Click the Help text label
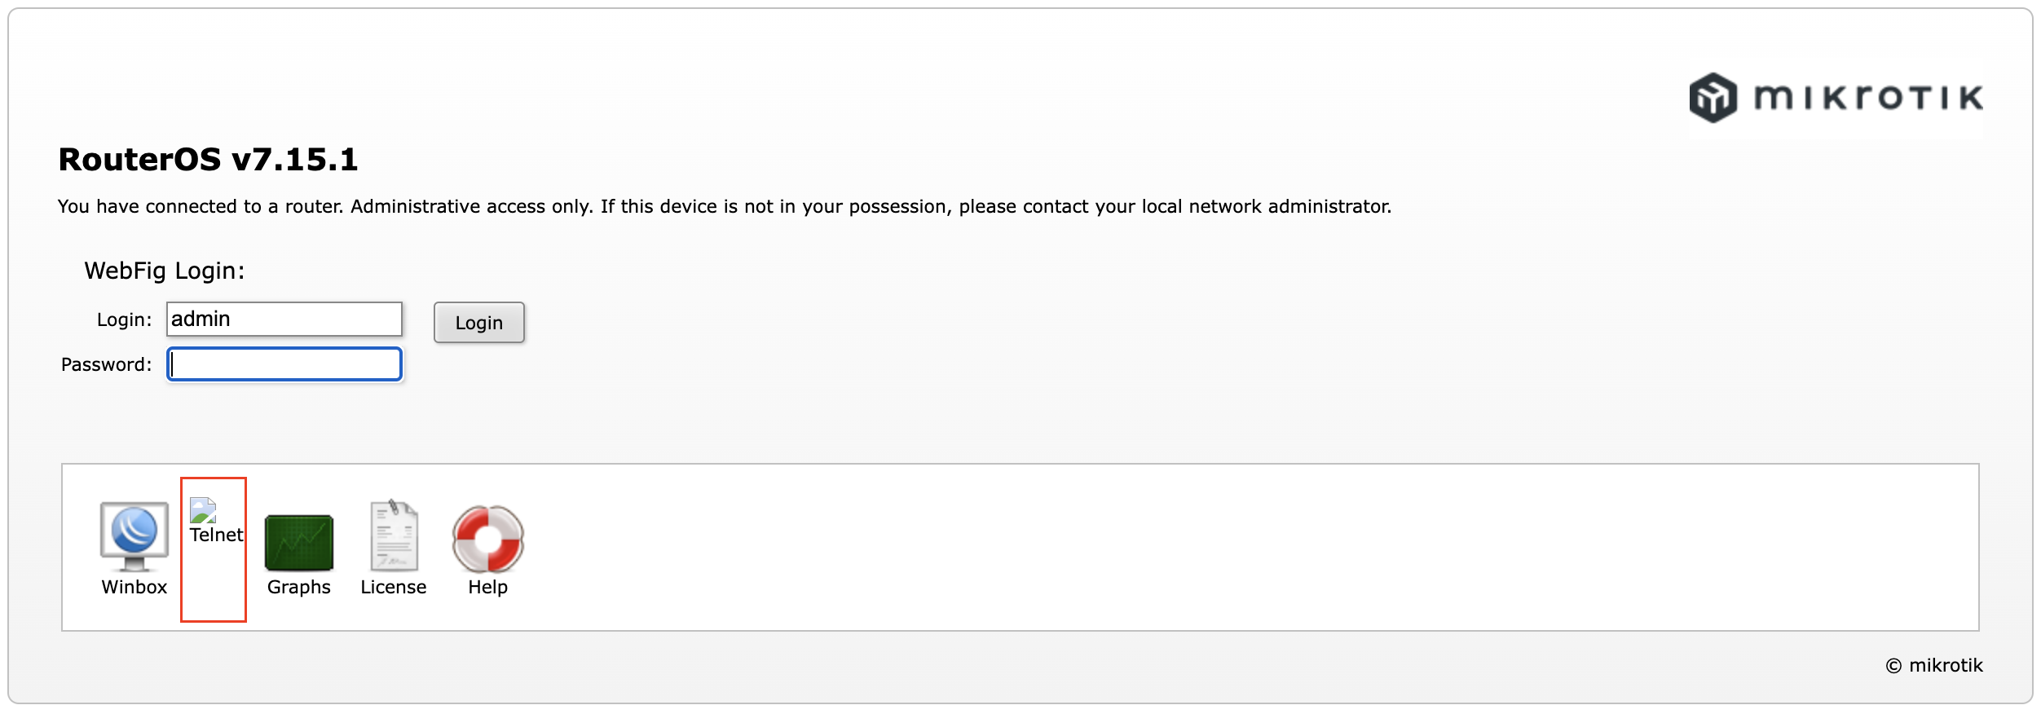Image resolution: width=2041 pixels, height=714 pixels. (487, 587)
